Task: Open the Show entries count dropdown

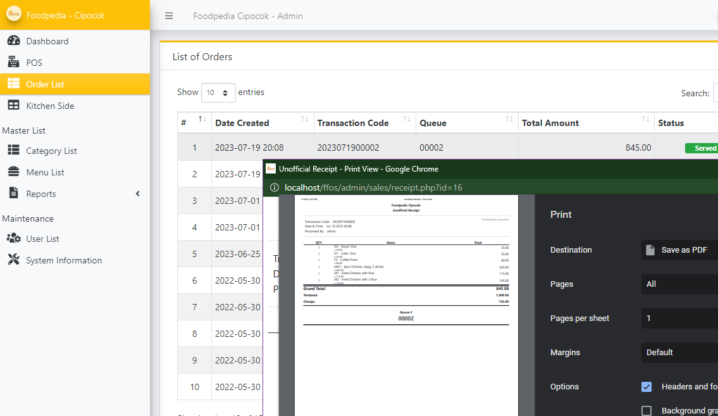Action: click(x=218, y=92)
